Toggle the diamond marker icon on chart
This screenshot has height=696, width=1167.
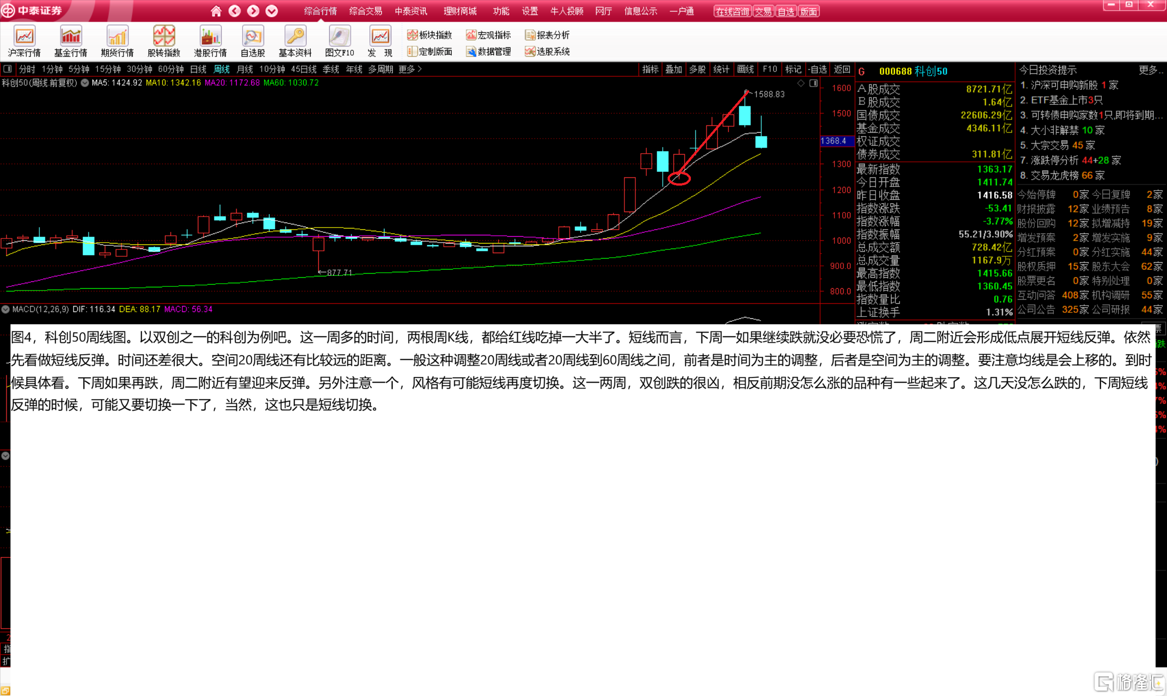tap(801, 83)
